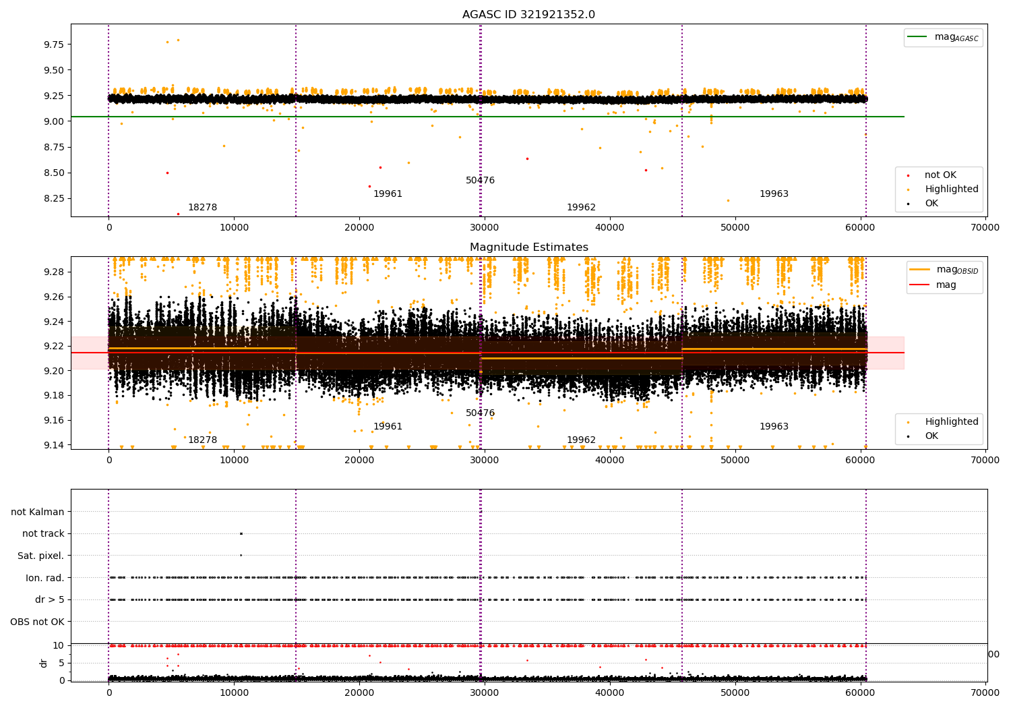1011x708 pixels.
Task: Click the black dot in the 'Sat. pixel.' row
Action: [x=241, y=556]
